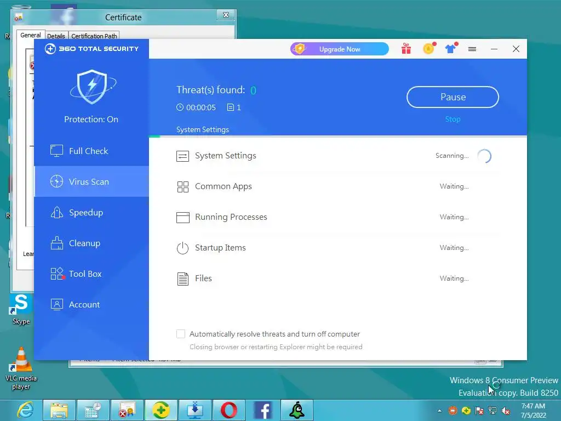Click the System Settings list icon
Viewport: 561px width, 421px height.
(x=182, y=156)
